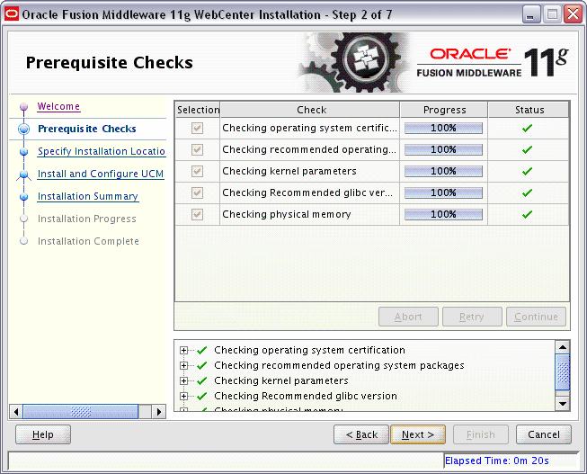Toggle selection checkbox for Checking physical memory
Viewport: 587px width, 474px height.
pos(197,214)
